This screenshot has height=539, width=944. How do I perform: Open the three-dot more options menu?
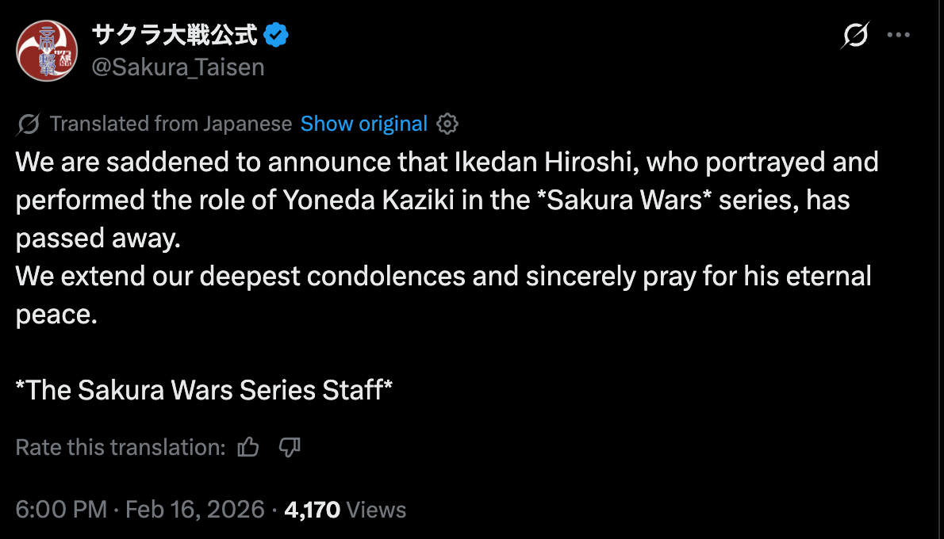[x=898, y=36]
